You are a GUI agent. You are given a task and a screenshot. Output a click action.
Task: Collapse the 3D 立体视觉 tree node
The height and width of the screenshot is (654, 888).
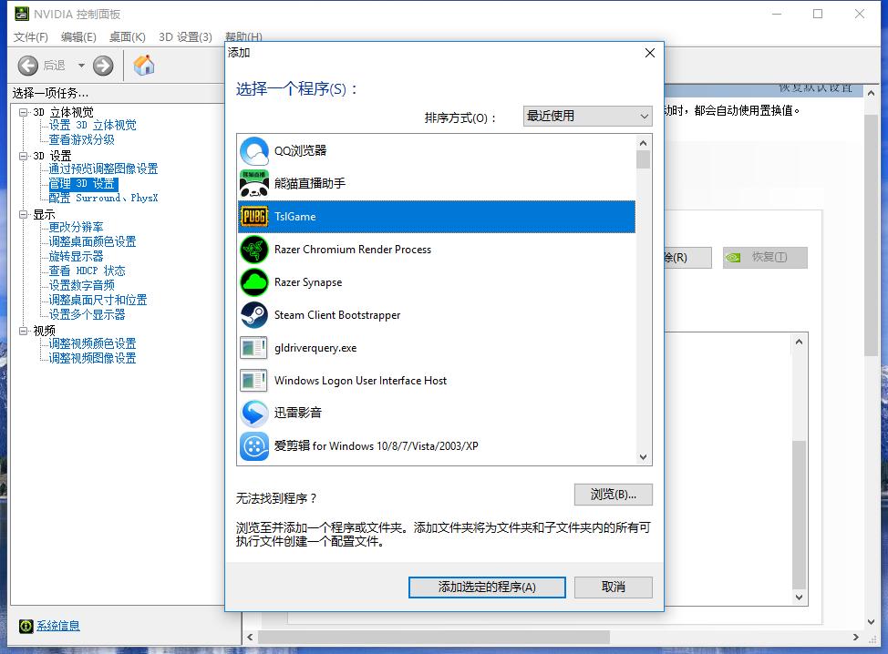click(23, 112)
